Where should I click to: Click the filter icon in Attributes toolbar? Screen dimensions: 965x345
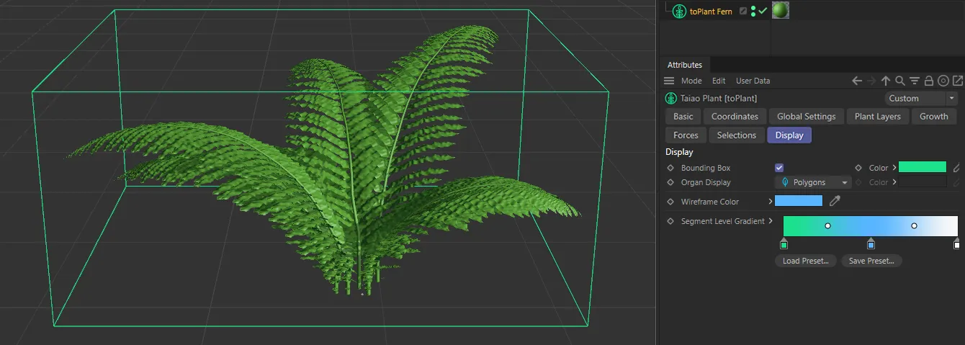tap(915, 81)
